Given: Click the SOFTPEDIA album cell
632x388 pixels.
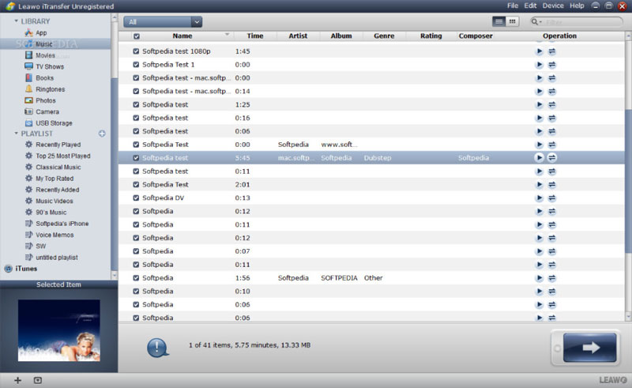Looking at the screenshot, I should (339, 278).
